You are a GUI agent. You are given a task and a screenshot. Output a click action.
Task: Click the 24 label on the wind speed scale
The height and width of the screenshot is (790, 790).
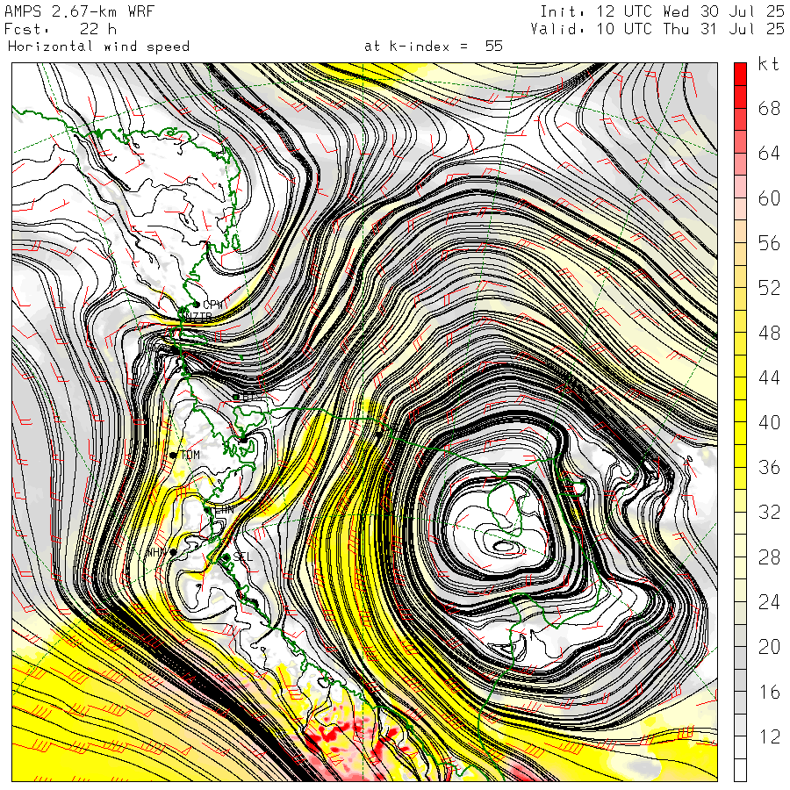click(769, 602)
